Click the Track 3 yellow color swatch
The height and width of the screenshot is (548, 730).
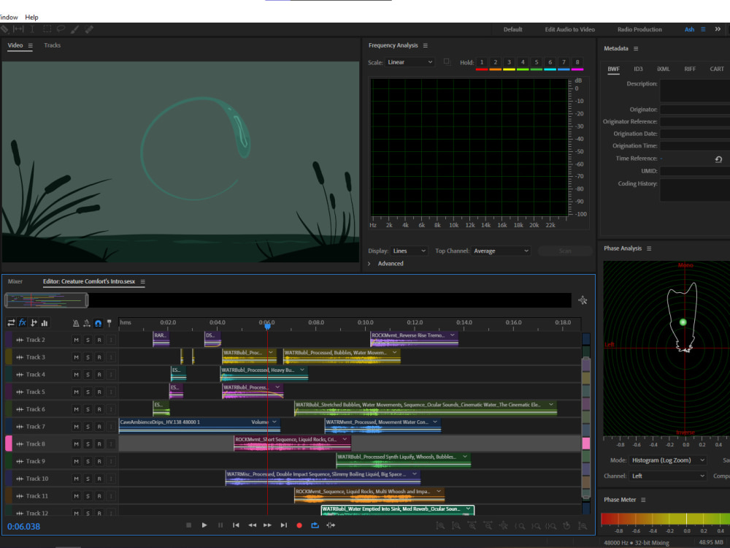[8, 357]
